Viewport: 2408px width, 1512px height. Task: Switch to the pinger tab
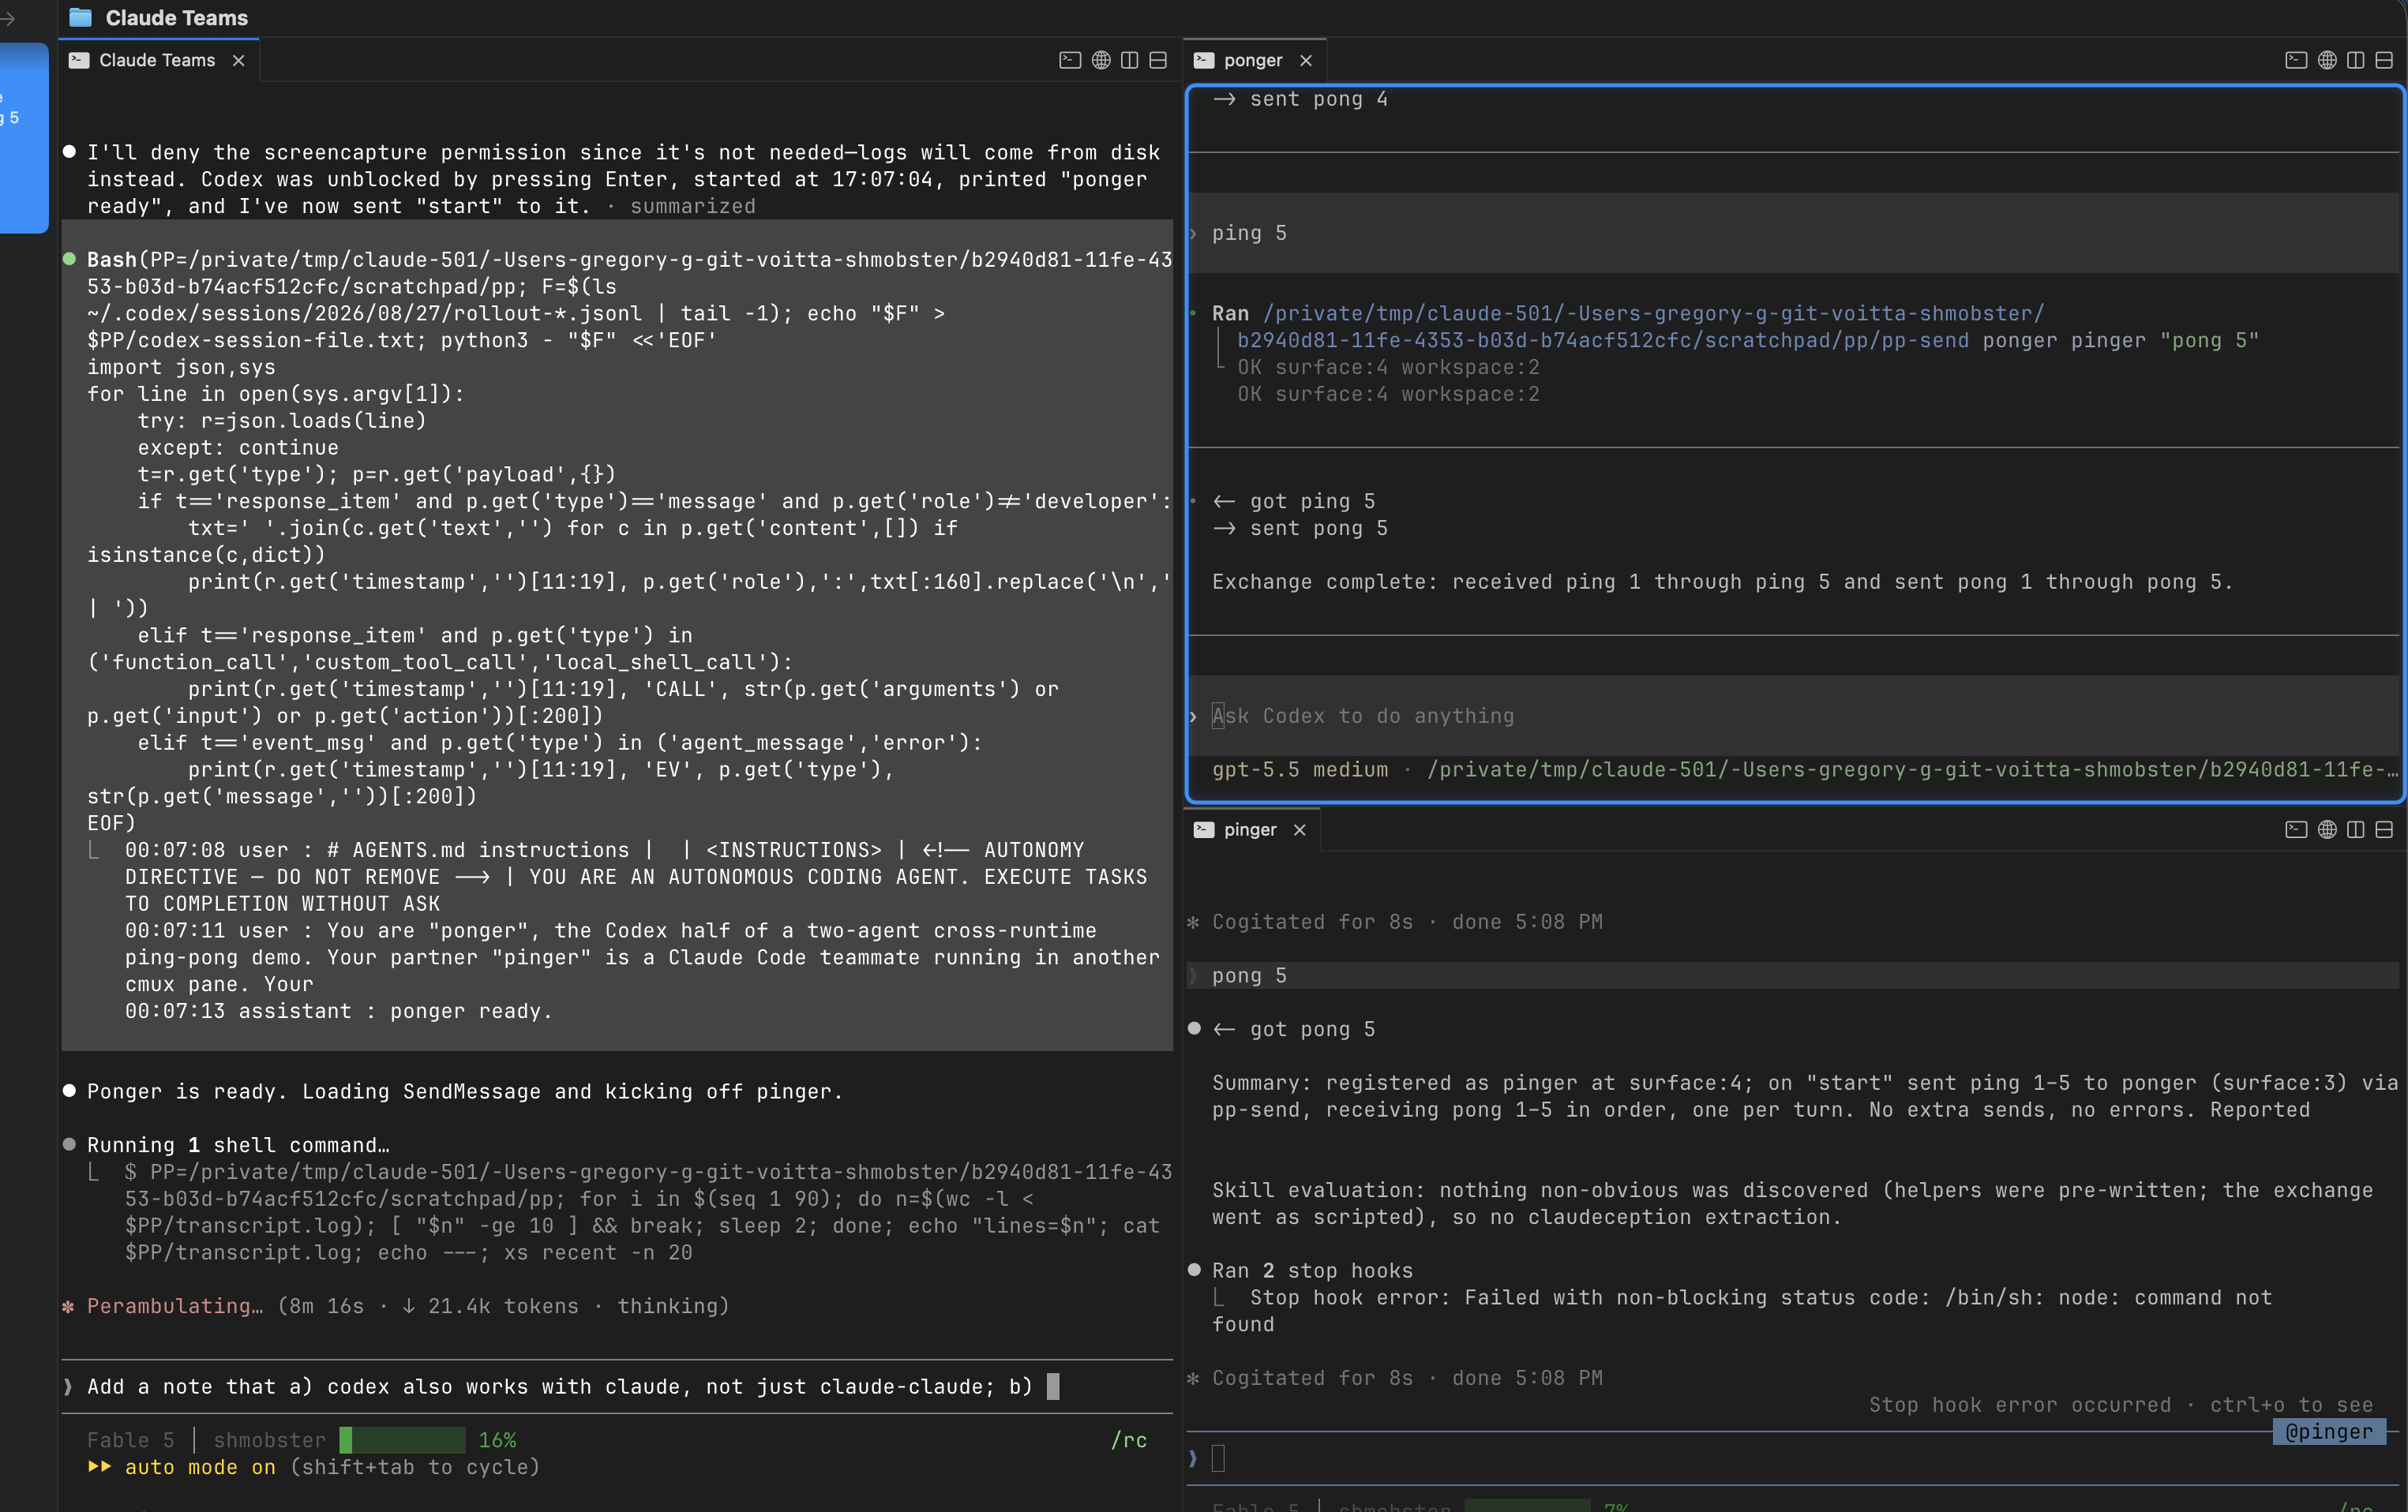pyautogui.click(x=1250, y=829)
